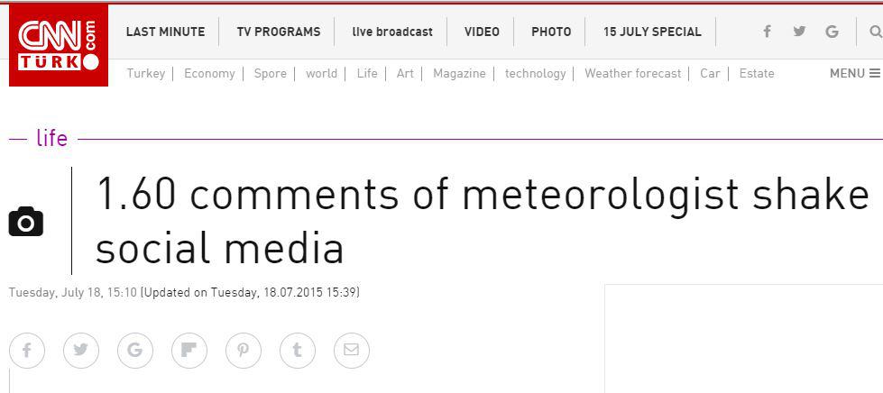Open the Facebook icon in the header
The image size is (883, 393).
click(x=767, y=32)
